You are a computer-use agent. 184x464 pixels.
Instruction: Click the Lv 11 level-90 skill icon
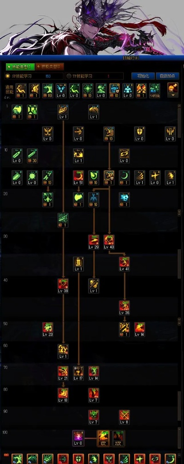124,417
